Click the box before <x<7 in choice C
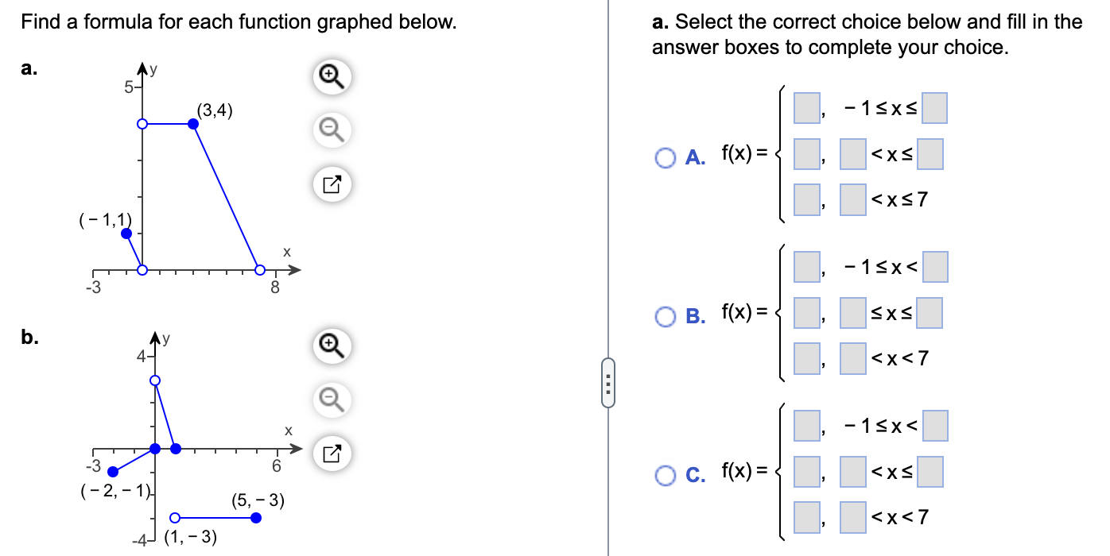1110x556 pixels. 852,515
